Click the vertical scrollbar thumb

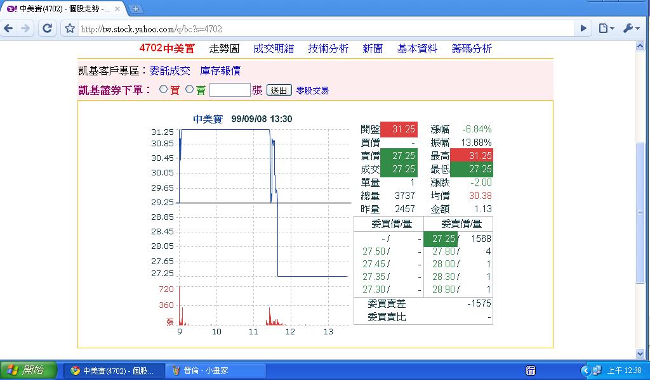[640, 213]
